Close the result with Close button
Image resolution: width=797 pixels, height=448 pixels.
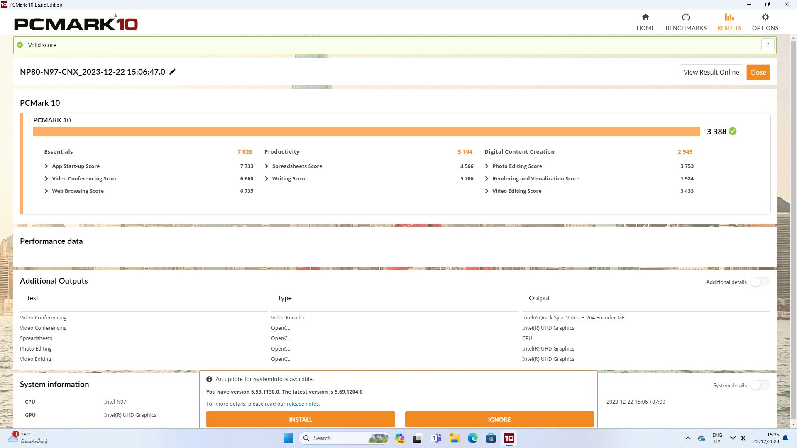(x=758, y=72)
